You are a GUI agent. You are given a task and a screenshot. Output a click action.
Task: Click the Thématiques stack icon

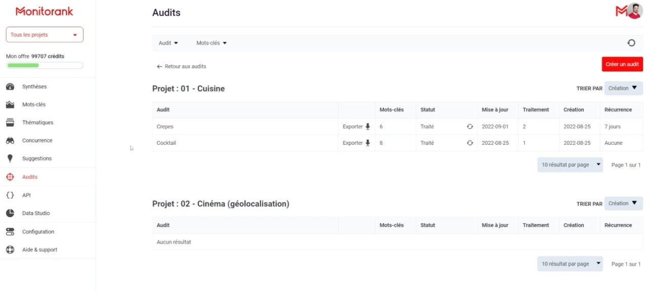(10, 122)
